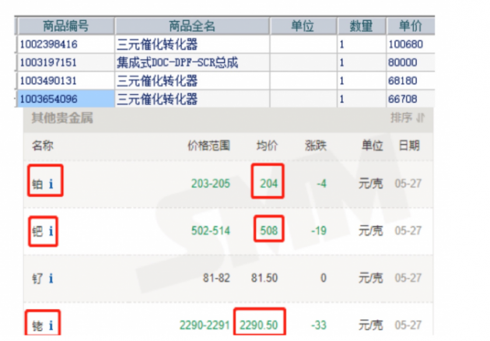Click price range 502-514
Image resolution: width=490 pixels, height=341 pixels.
[x=211, y=230]
